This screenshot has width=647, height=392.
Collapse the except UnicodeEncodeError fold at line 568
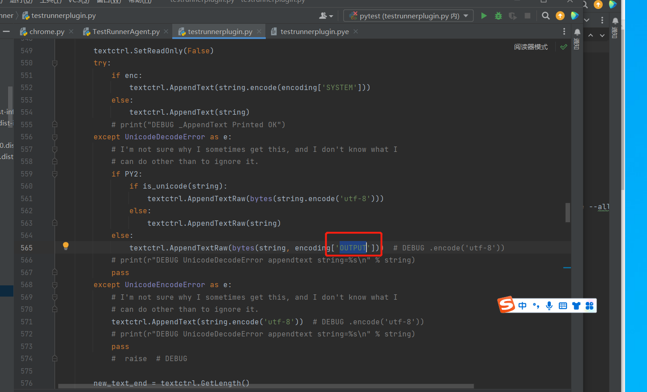coord(55,285)
